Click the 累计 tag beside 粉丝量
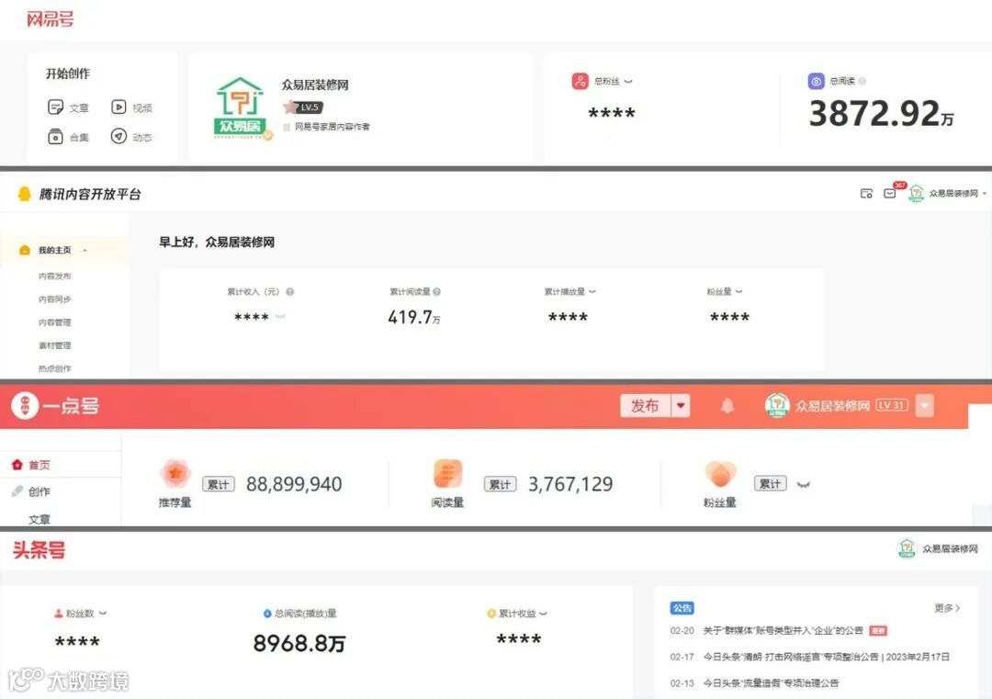This screenshot has height=699, width=992. [x=770, y=484]
